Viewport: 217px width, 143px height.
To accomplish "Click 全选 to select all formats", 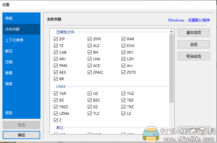I will [x=194, y=44].
